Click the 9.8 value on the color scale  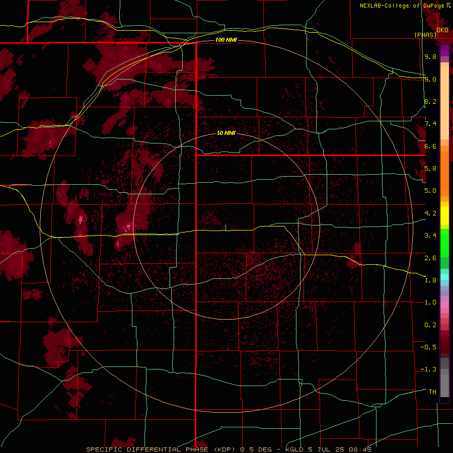pyautogui.click(x=430, y=56)
